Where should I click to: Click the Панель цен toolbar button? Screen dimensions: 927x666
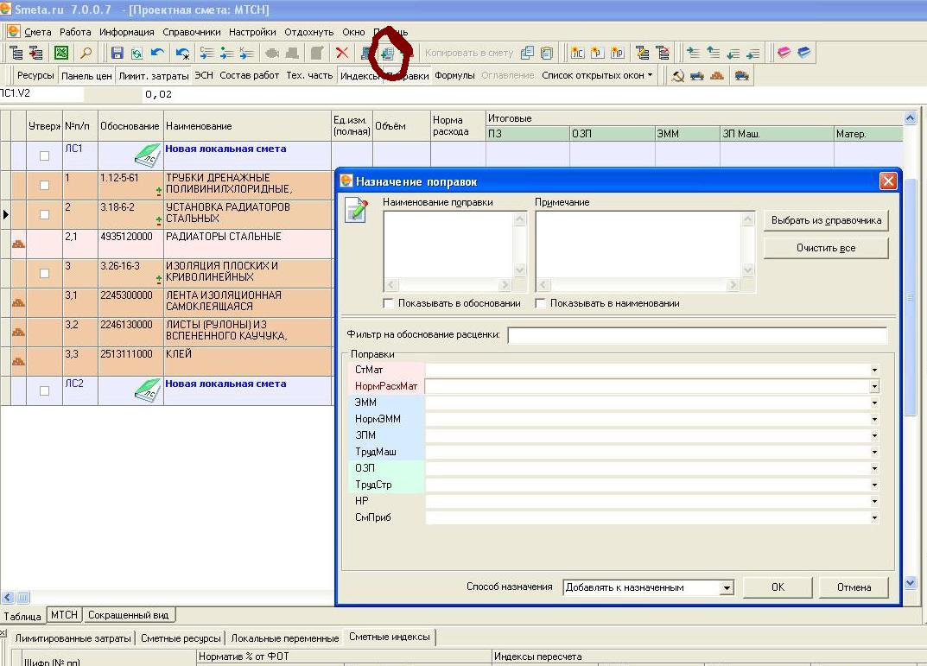click(86, 76)
